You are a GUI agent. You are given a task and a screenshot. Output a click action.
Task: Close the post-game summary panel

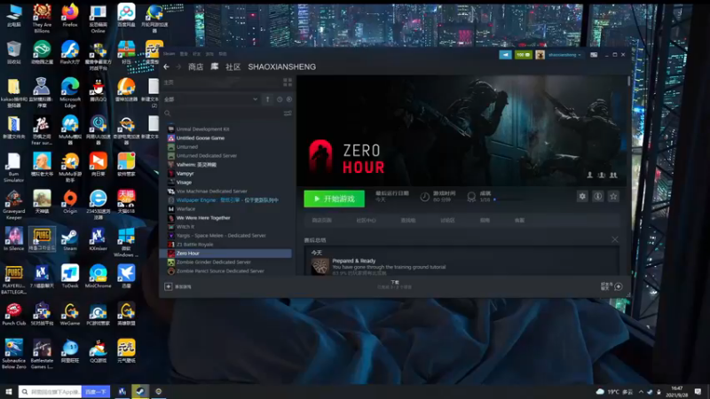pos(614,239)
